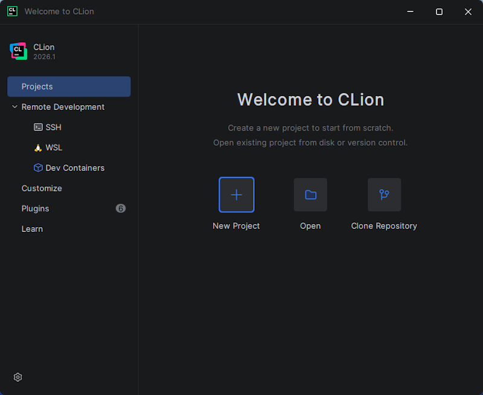
Task: Click the New Project label
Action: 236,226
